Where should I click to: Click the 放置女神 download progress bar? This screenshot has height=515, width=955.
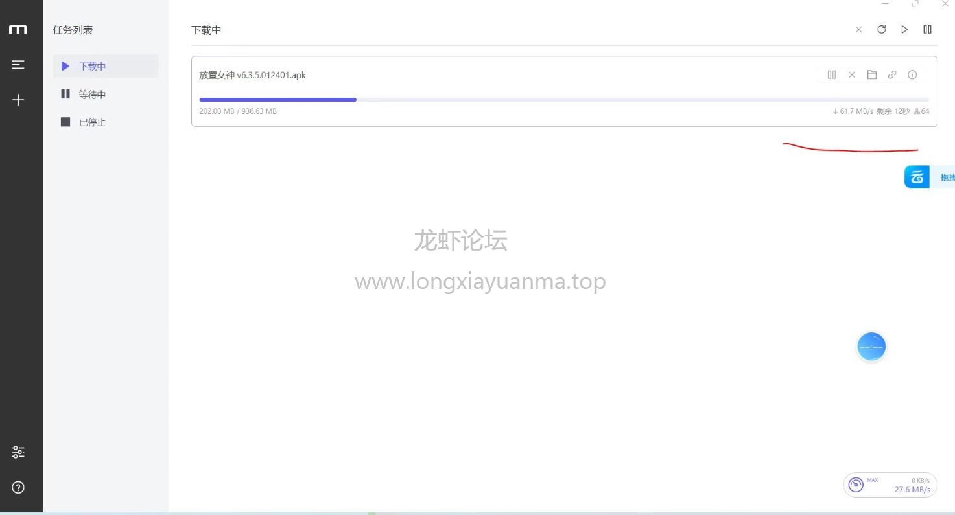coord(564,100)
